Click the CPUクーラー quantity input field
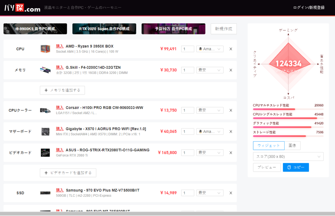Viewport: 335px width, 216px height. coord(187,110)
